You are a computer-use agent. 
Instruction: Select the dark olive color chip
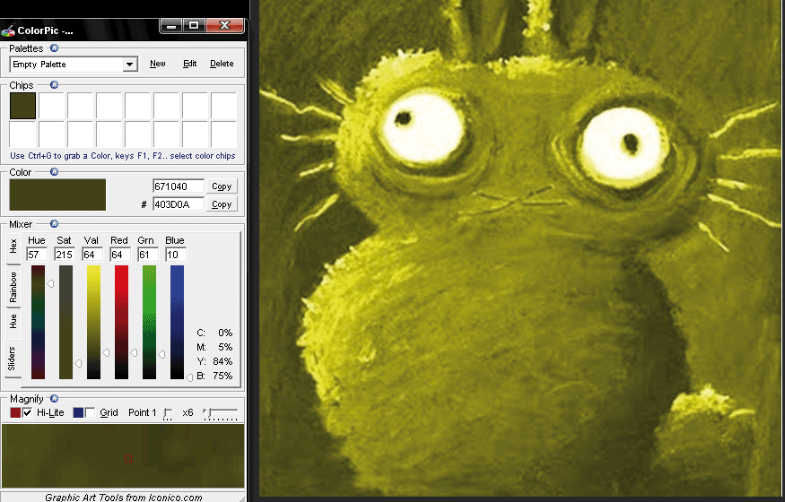[x=23, y=106]
